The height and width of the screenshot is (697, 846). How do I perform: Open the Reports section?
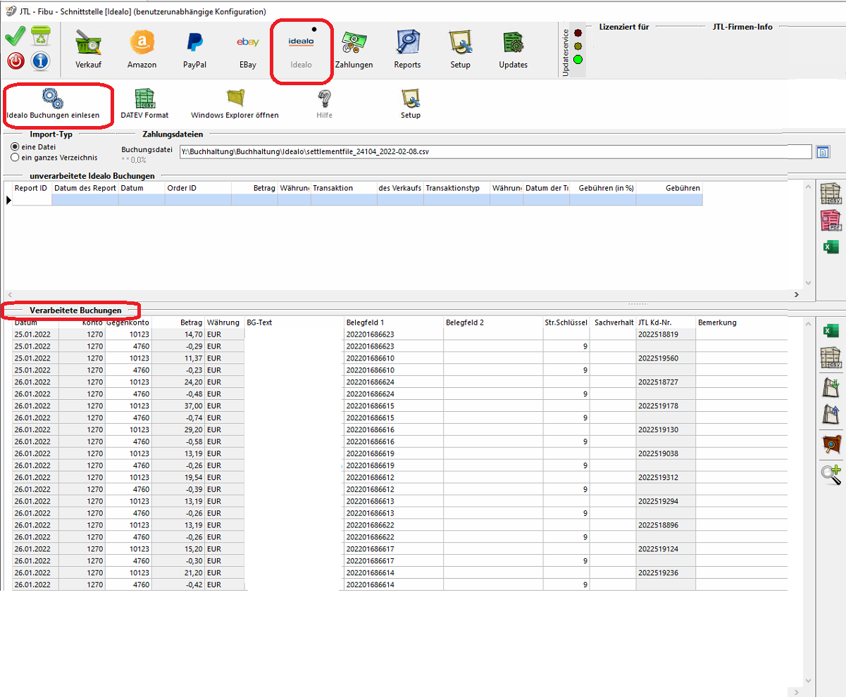[x=407, y=49]
